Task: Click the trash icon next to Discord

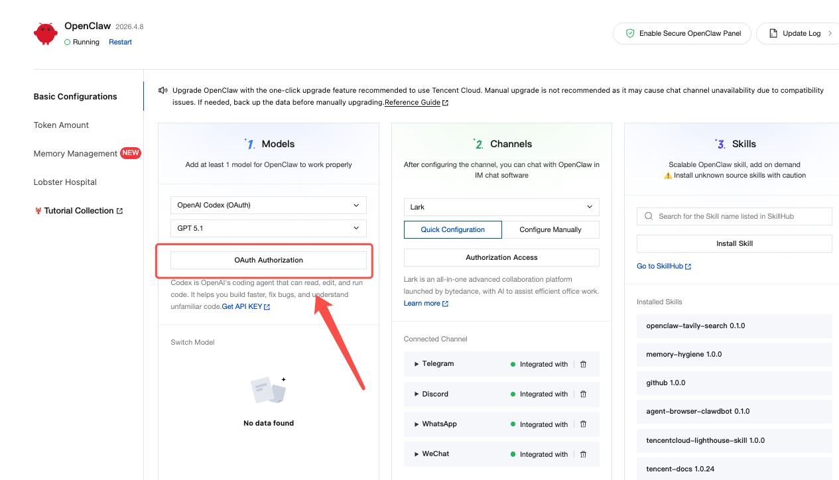Action: coord(583,394)
